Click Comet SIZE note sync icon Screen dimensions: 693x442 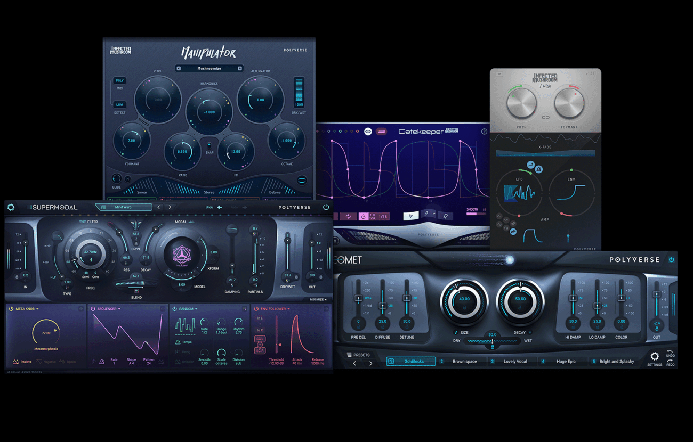point(456,333)
